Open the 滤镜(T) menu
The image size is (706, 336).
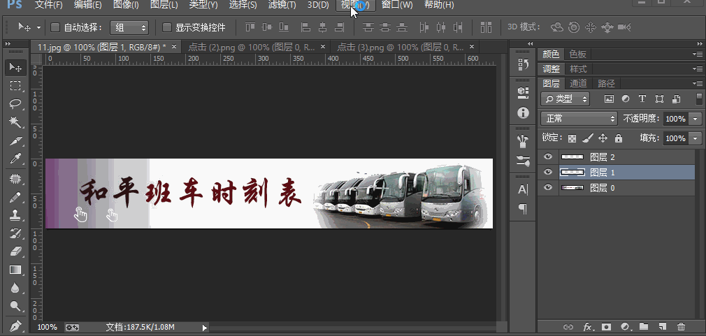[282, 5]
